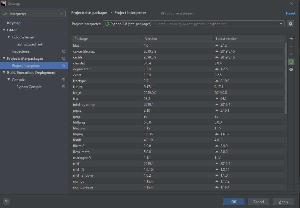
Task: Click the upgrade package up-arrow icon
Action: coord(291,54)
